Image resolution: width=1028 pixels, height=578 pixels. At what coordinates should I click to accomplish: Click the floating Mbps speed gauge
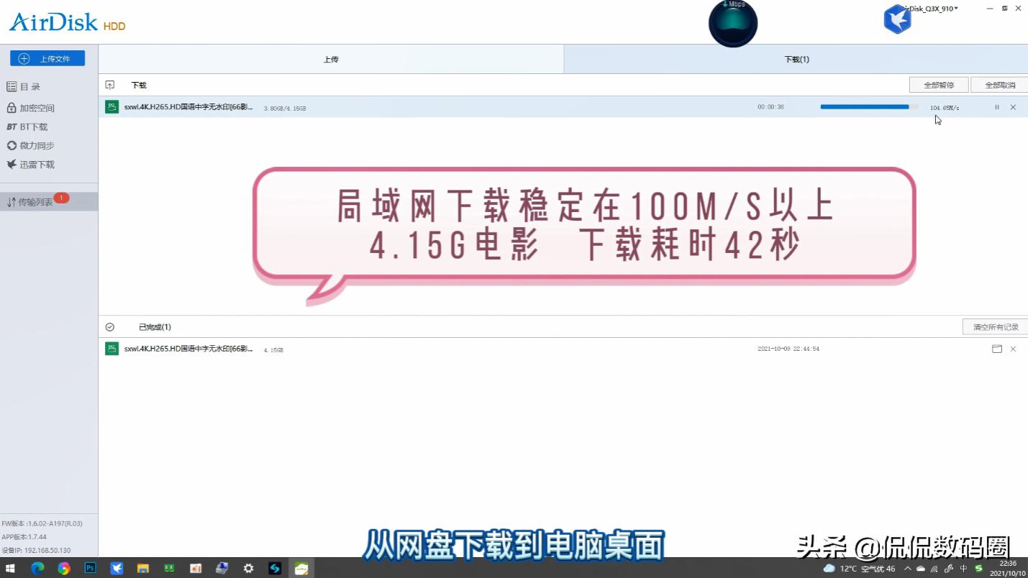click(733, 24)
